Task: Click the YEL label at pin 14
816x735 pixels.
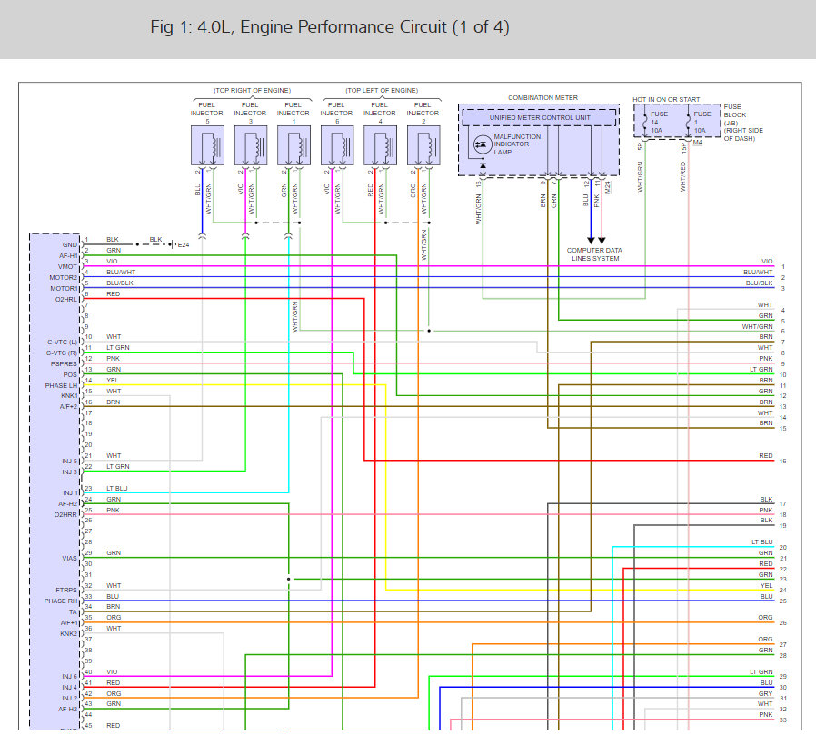Action: pos(113,381)
